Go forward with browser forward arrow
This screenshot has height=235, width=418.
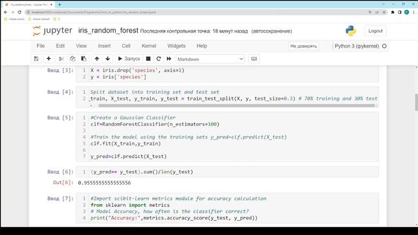tap(12, 12)
